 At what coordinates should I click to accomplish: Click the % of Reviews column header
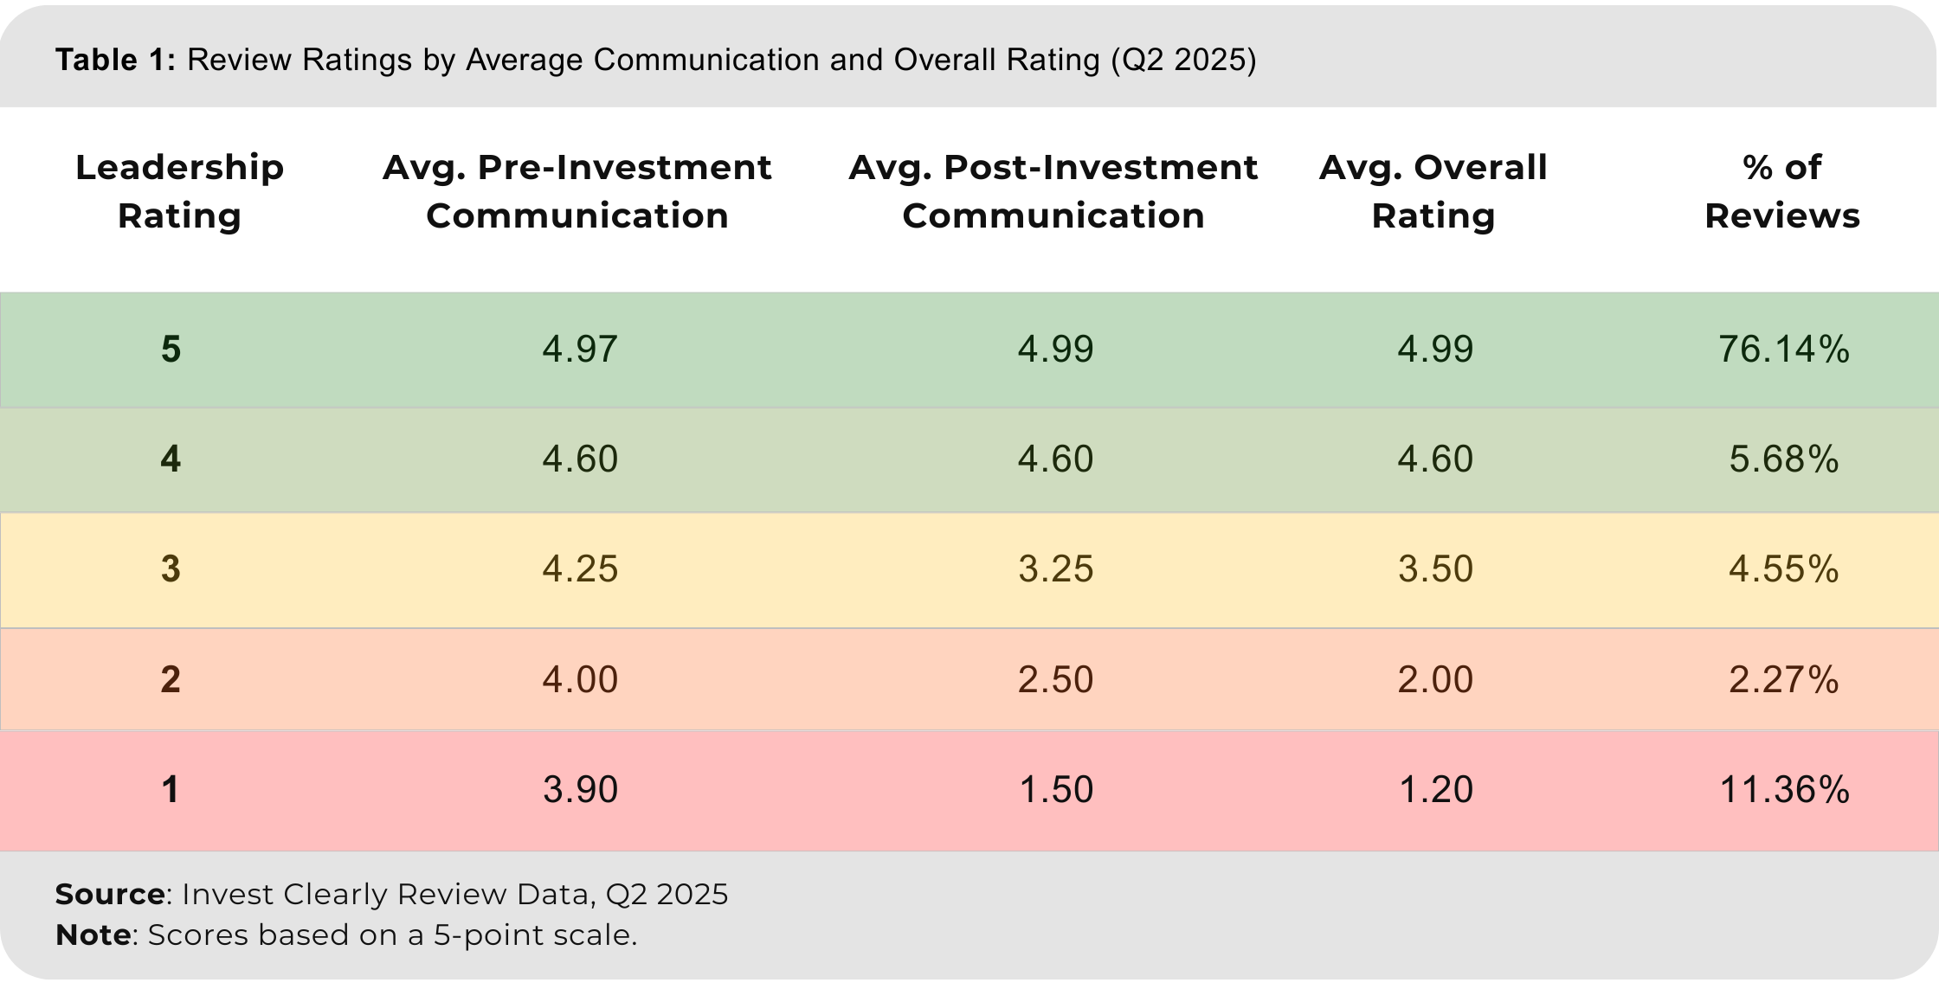tap(1782, 191)
